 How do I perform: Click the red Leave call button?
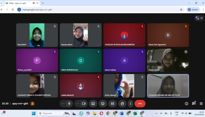[x=140, y=104]
